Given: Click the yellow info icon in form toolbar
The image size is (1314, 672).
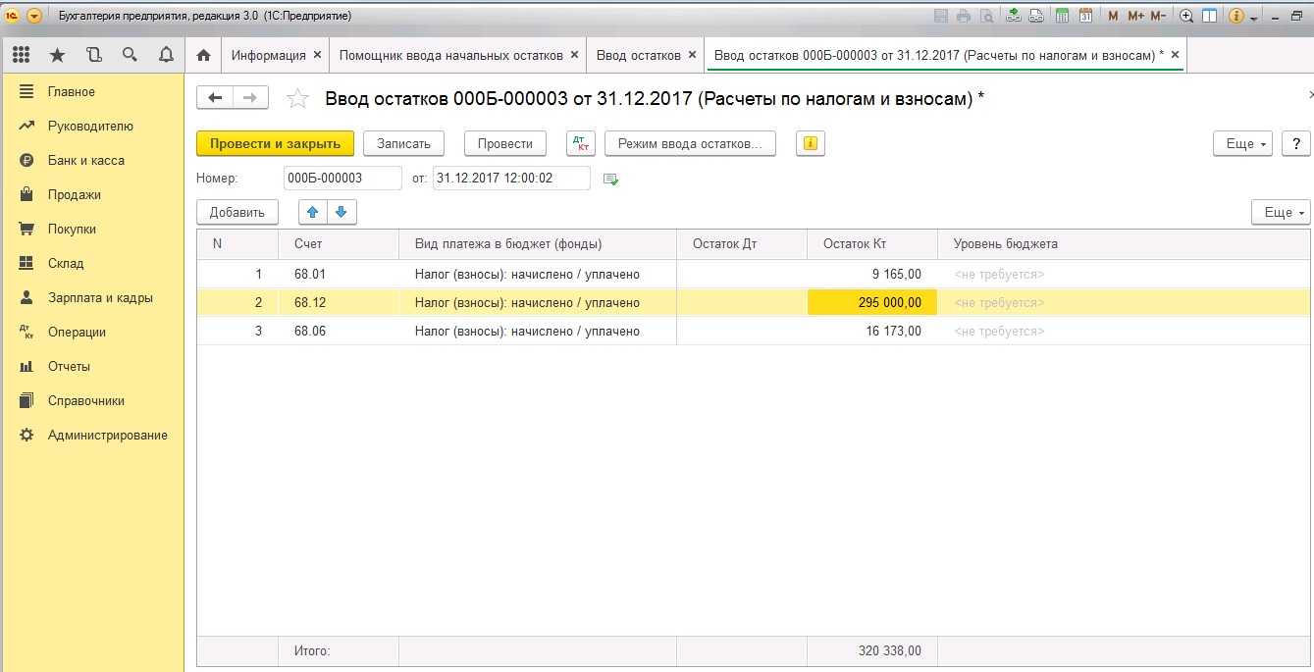Looking at the screenshot, I should coord(810,143).
